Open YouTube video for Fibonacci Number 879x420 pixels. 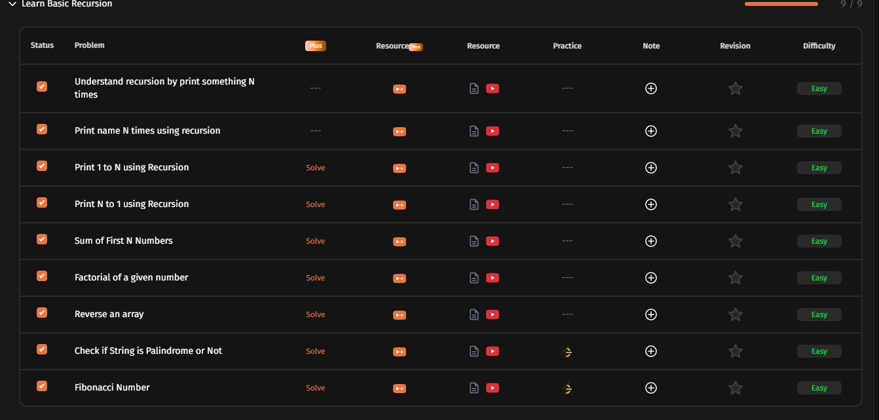click(493, 388)
